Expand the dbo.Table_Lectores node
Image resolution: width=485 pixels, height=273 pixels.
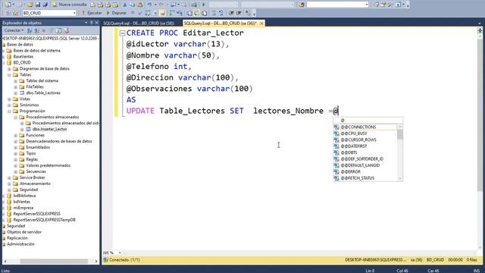click(15, 93)
